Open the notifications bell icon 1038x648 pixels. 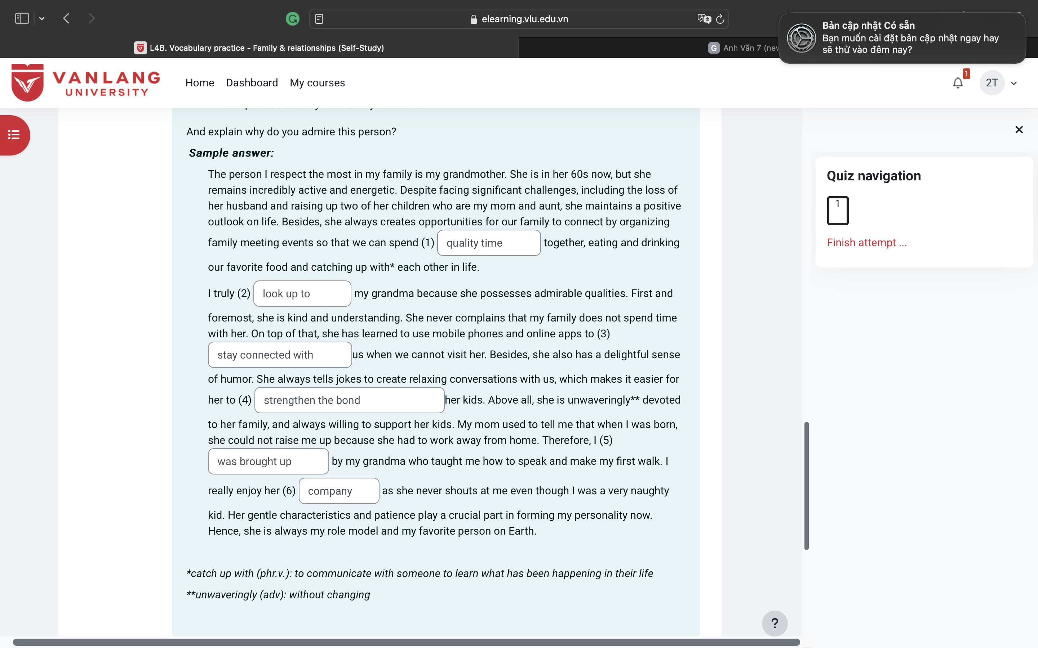pos(958,83)
